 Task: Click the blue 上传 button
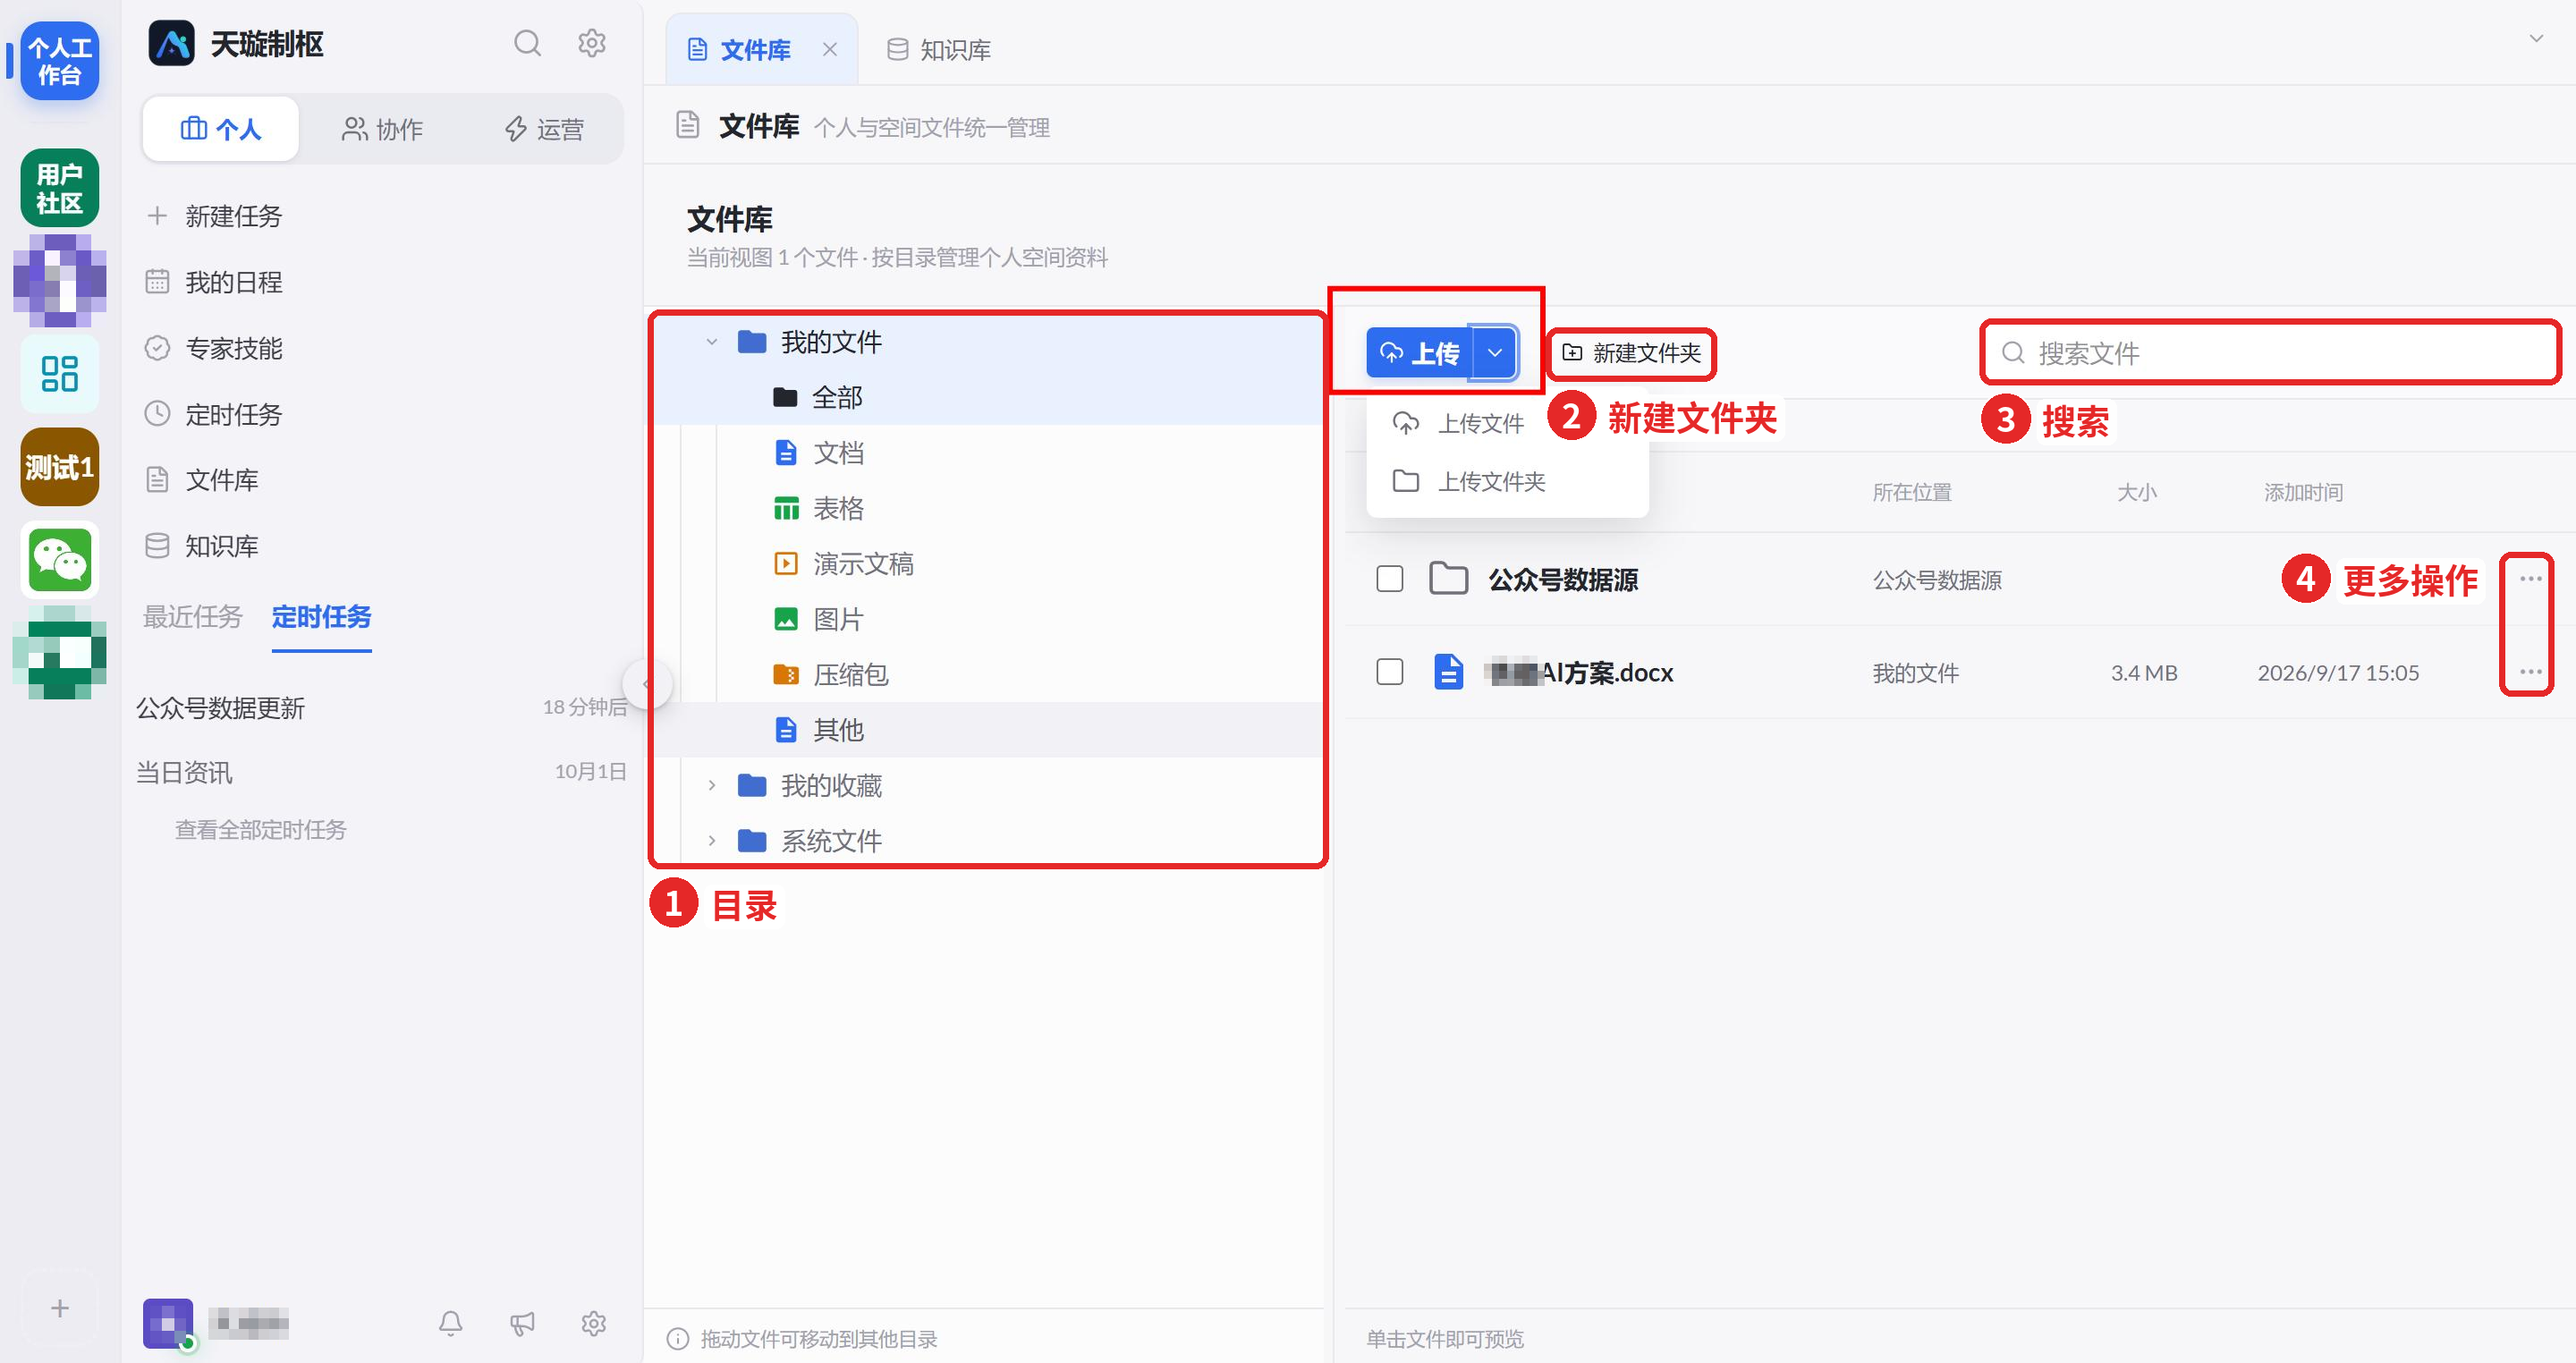1419,353
